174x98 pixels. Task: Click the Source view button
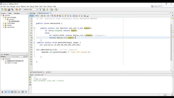[32, 16]
